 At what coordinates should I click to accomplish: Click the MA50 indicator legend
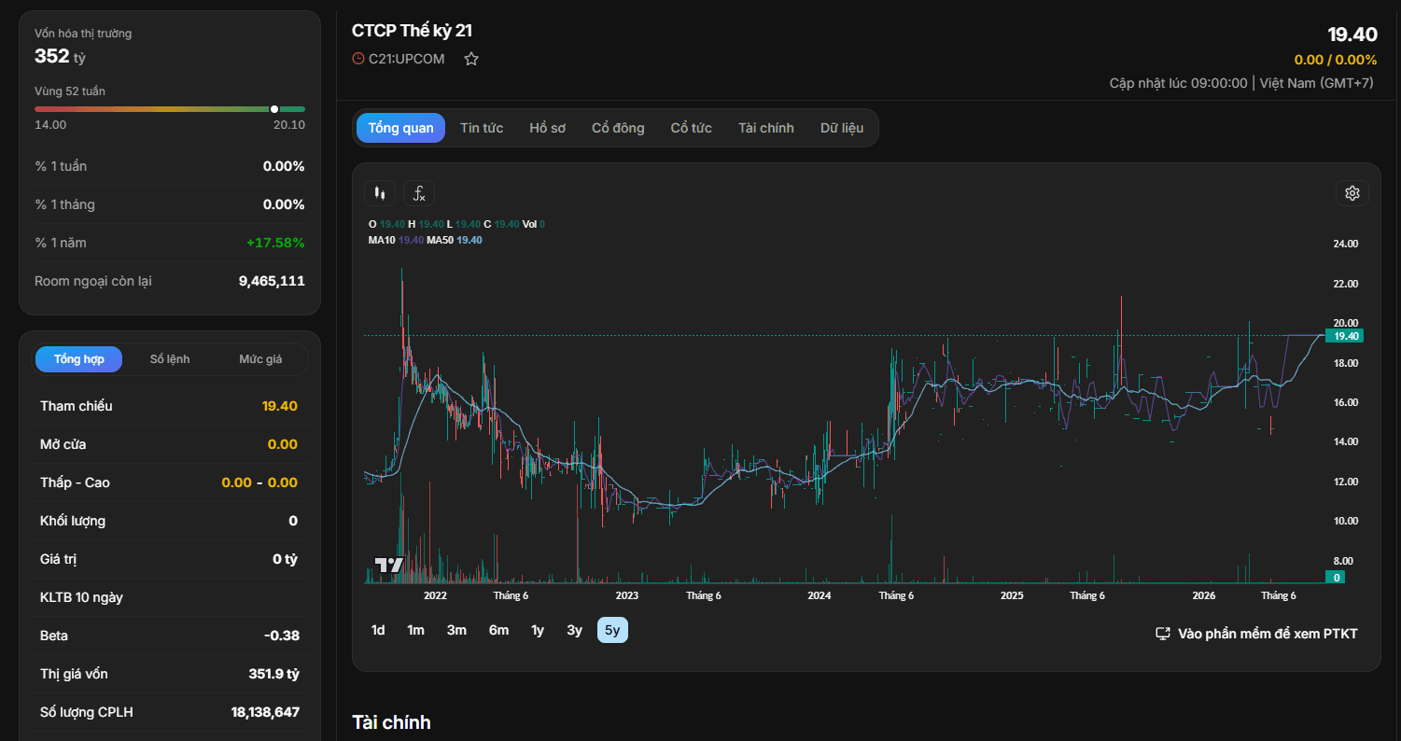[x=455, y=240]
